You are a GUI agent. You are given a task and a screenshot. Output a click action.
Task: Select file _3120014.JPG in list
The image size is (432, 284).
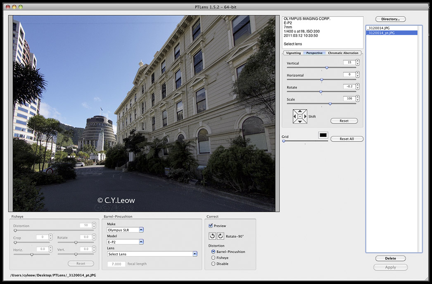pos(392,28)
